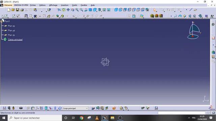Viewport: 216px width, 121px height.
Task: Open the Fenêtre menu
Action: [84, 5]
